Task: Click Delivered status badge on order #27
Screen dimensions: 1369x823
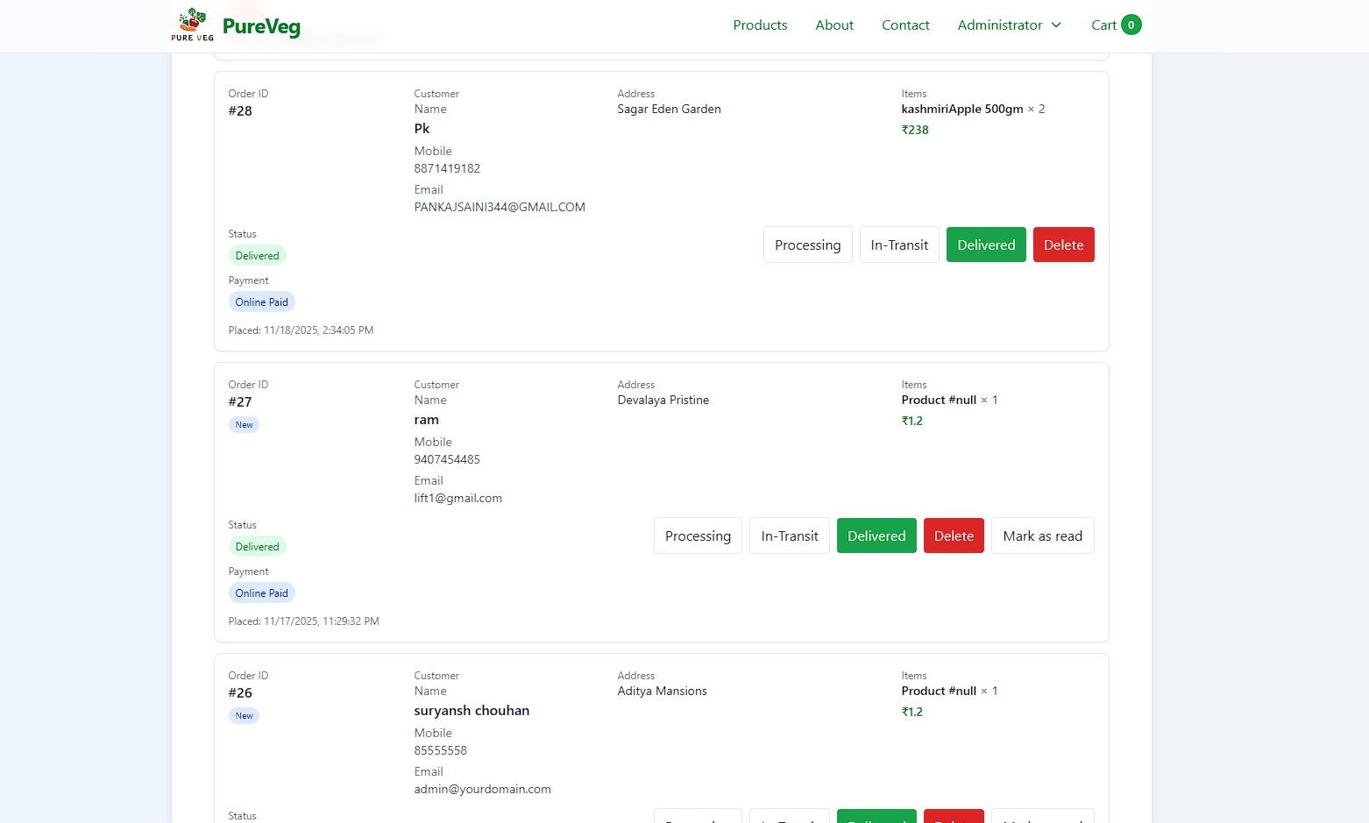Action: (257, 546)
